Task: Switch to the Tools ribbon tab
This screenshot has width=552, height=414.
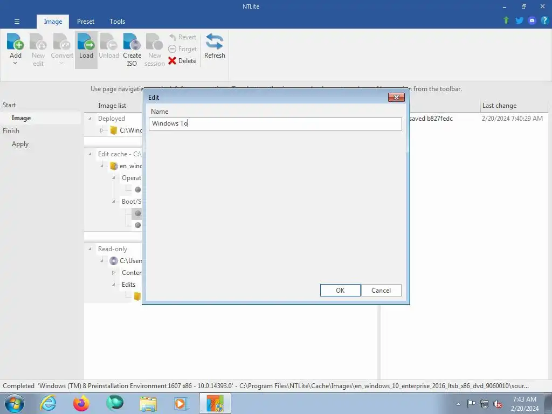Action: click(117, 22)
